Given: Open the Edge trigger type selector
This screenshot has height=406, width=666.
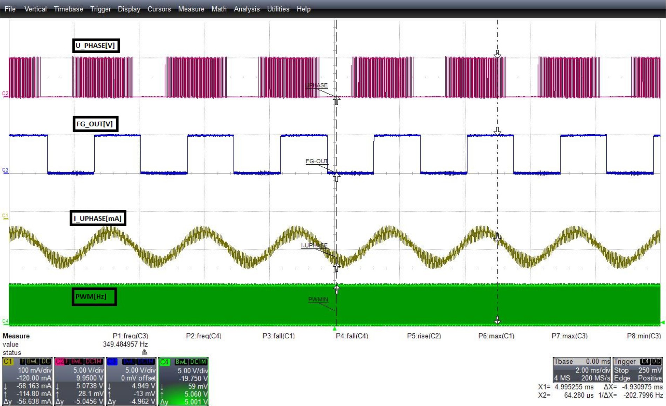Looking at the screenshot, I should [x=622, y=378].
